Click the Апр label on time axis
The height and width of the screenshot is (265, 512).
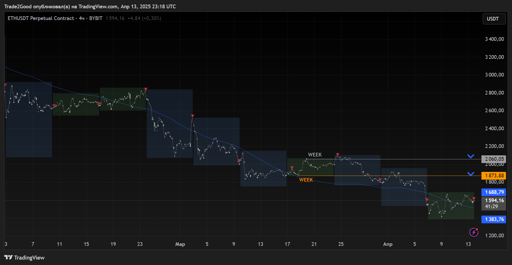pyautogui.click(x=387, y=244)
